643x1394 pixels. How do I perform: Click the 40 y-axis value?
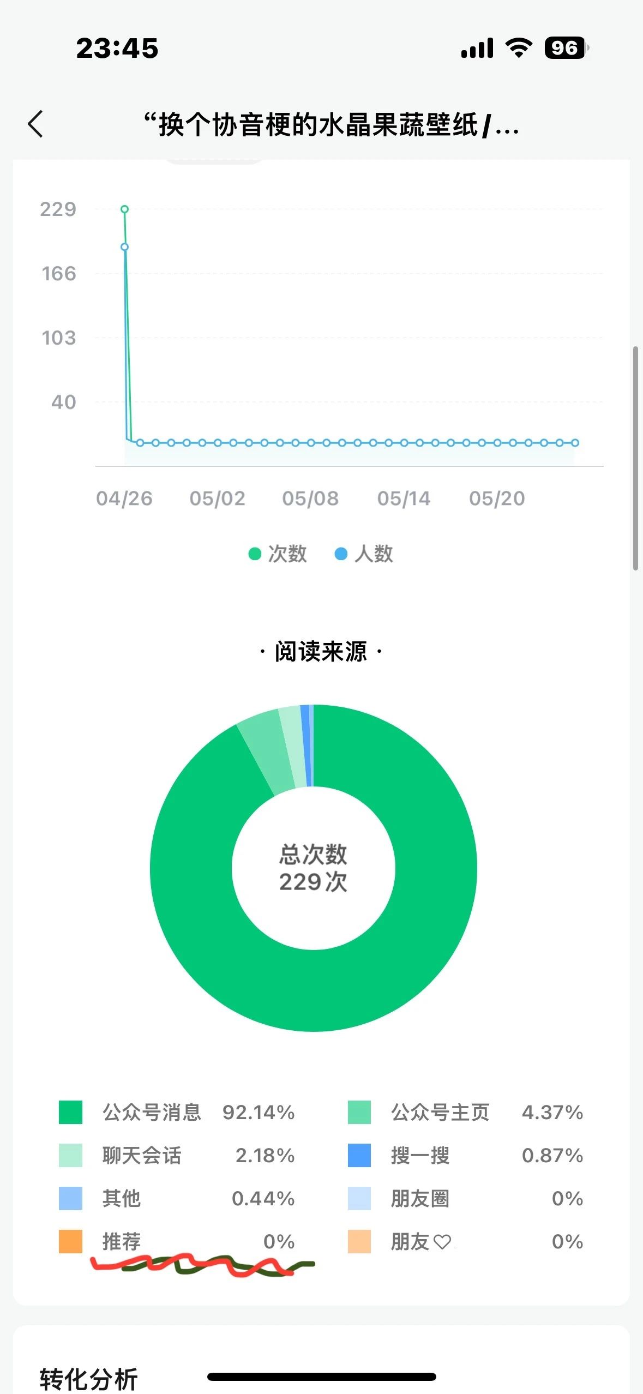63,402
